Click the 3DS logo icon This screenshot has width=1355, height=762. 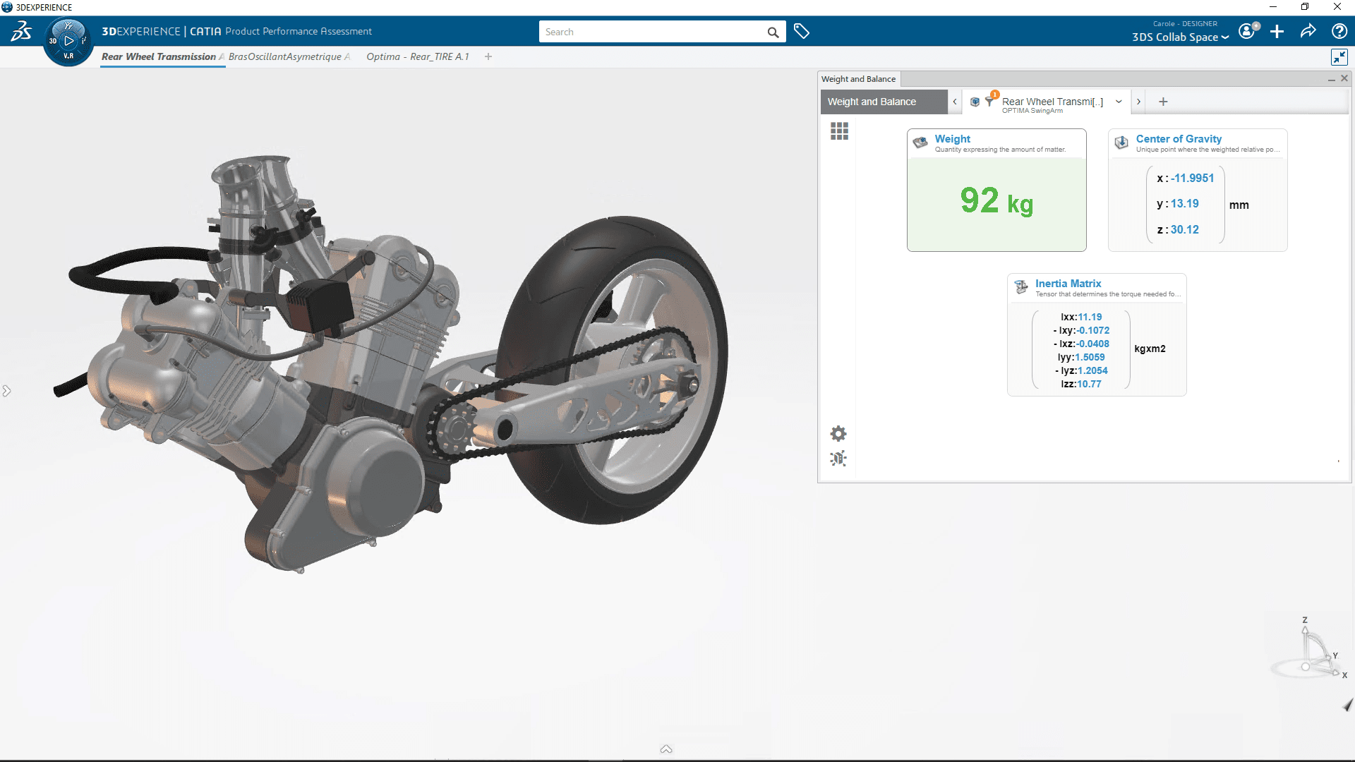click(x=21, y=31)
